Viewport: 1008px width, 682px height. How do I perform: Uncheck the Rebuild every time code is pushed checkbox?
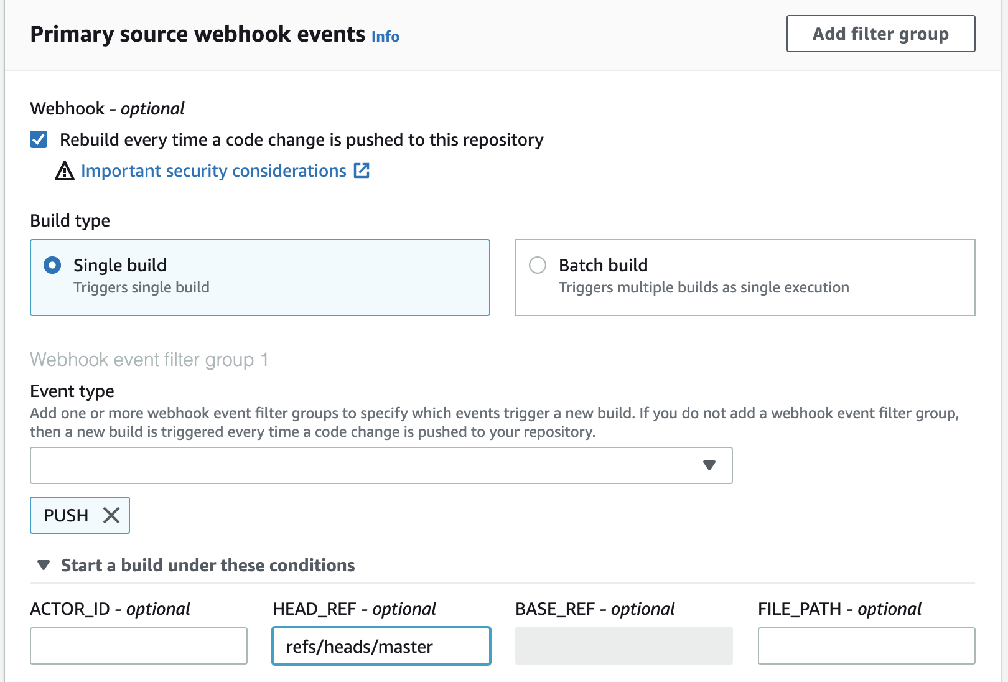click(39, 139)
